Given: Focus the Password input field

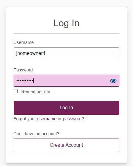Looking at the screenshot, I should pyautogui.click(x=66, y=81).
